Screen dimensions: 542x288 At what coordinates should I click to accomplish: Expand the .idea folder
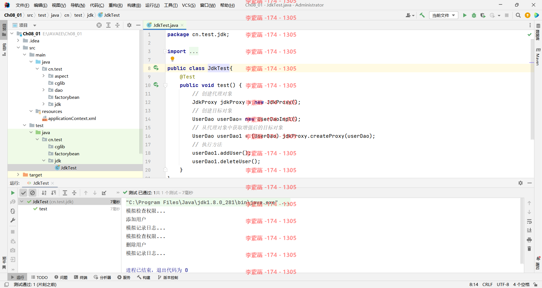(x=18, y=41)
